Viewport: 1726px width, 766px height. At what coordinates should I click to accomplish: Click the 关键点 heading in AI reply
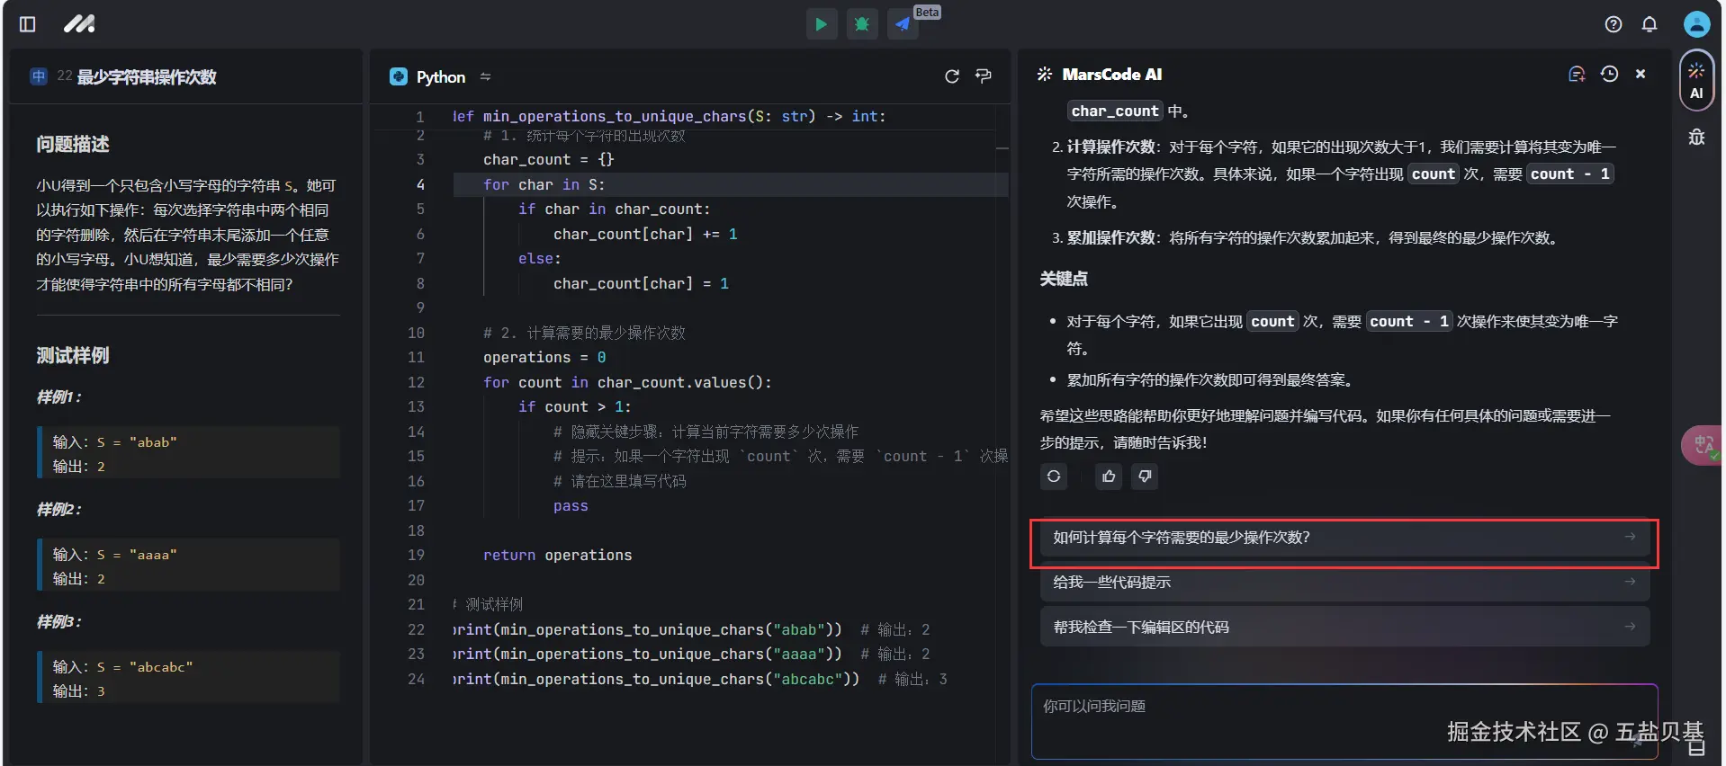pos(1064,279)
